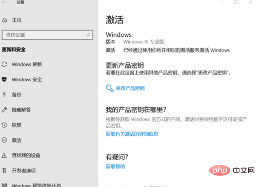Click the 更新和安全 heading text
This screenshot has width=260, height=187.
14,50
